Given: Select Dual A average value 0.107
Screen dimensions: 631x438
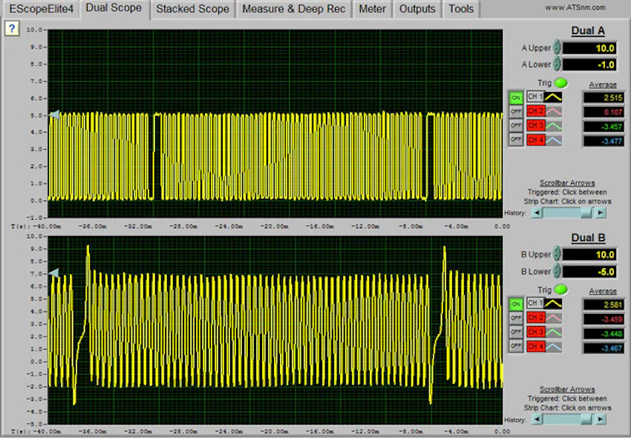Looking at the screenshot, I should point(604,112).
